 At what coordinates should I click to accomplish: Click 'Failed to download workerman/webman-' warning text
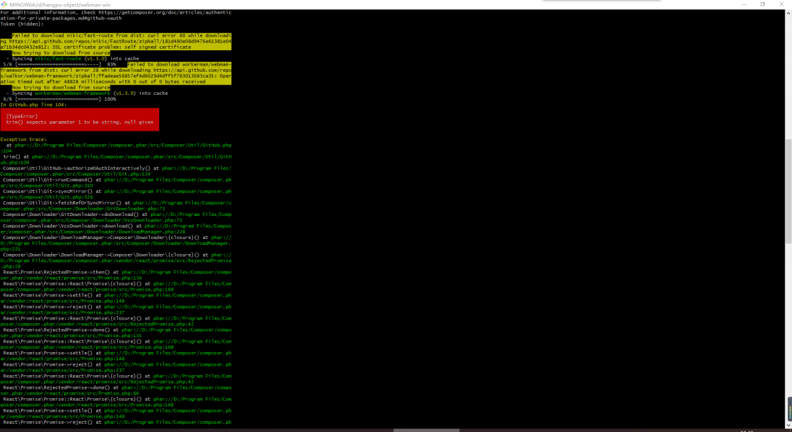pyautogui.click(x=179, y=65)
